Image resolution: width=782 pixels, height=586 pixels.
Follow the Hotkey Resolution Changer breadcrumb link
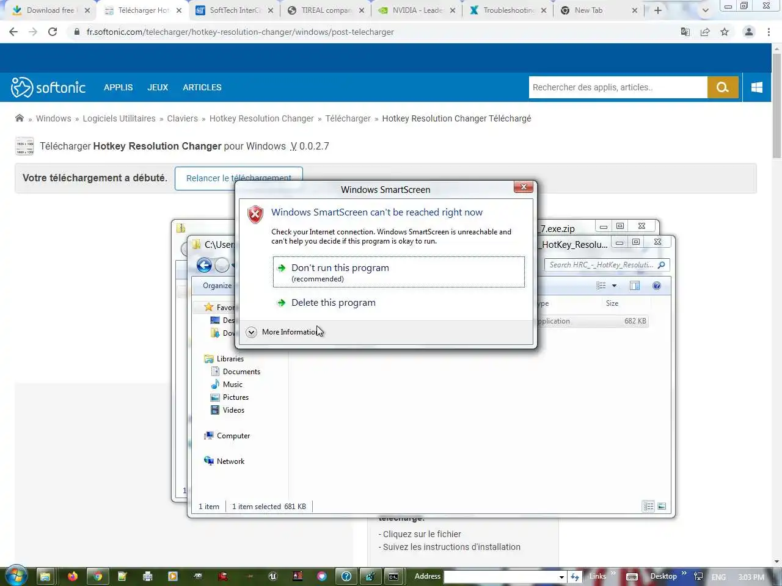tap(261, 118)
